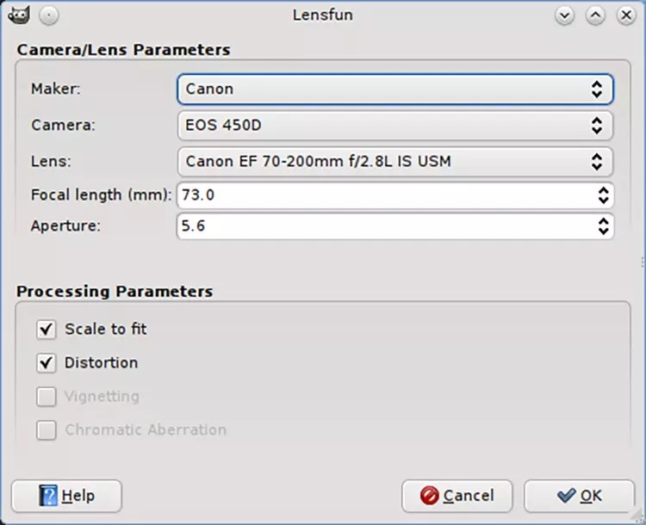Maximize the Lensfun dialog window

pyautogui.click(x=595, y=15)
